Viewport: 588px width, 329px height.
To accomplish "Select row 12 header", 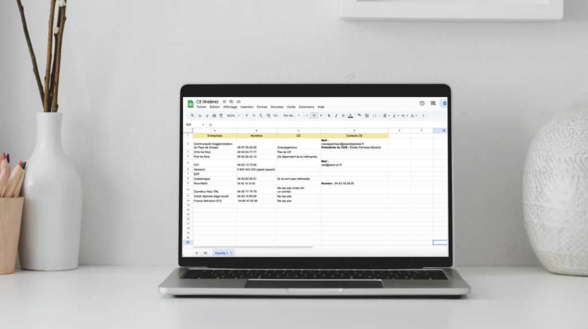I will coord(188,201).
